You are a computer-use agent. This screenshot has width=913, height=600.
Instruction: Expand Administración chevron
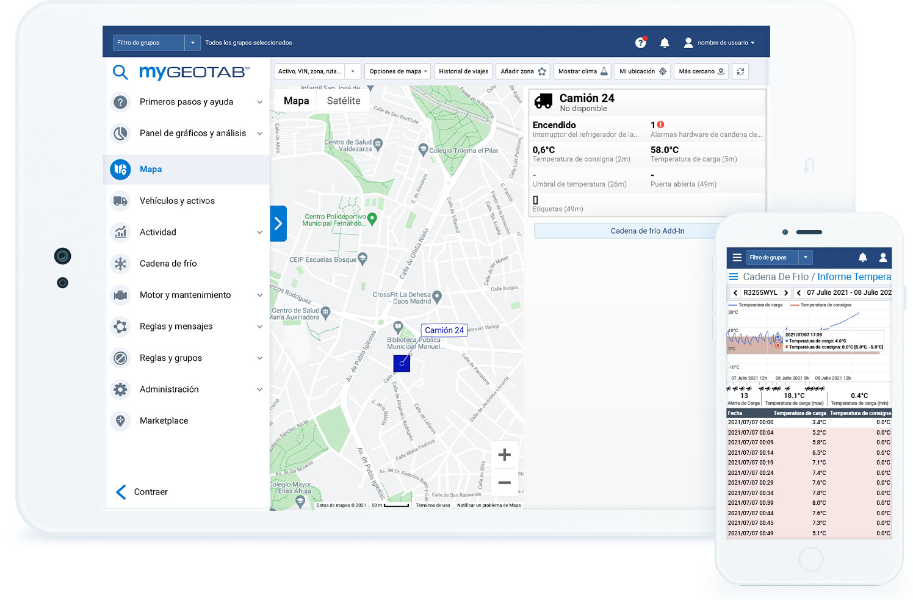point(259,389)
